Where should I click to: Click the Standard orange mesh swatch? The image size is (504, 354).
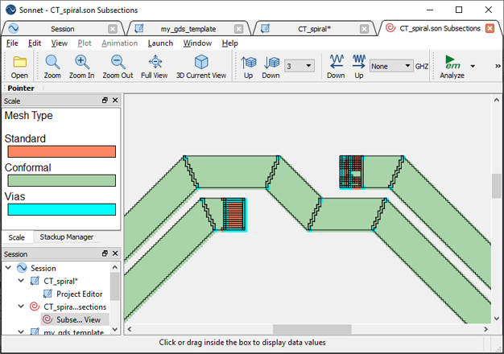pyautogui.click(x=61, y=151)
